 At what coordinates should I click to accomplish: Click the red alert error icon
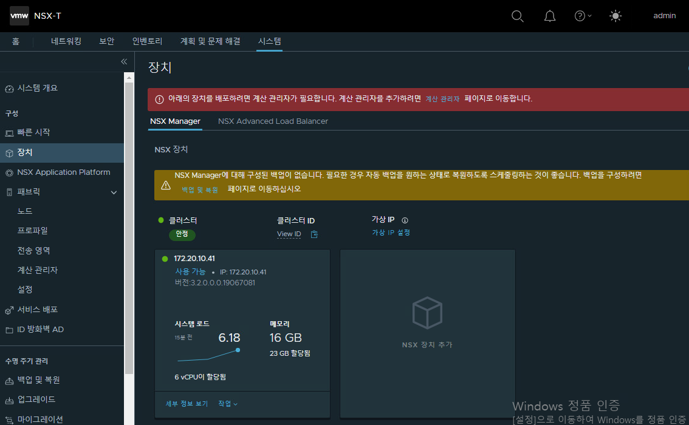coord(160,100)
